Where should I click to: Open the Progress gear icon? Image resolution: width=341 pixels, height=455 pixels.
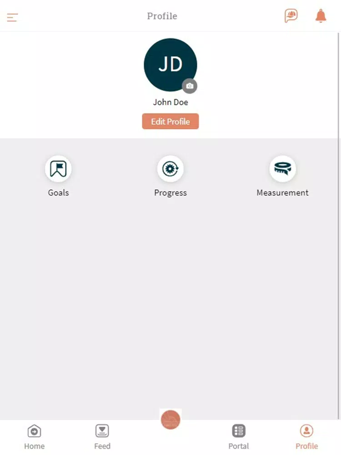point(170,169)
